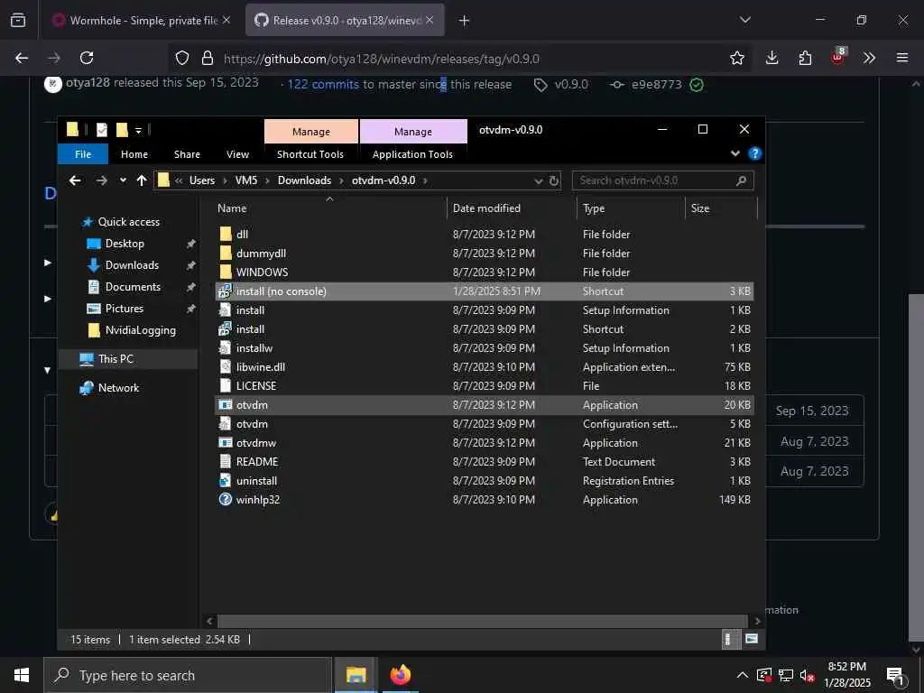Select the dummydll folder
Viewport: 924px width, 693px height.
pyautogui.click(x=485, y=254)
